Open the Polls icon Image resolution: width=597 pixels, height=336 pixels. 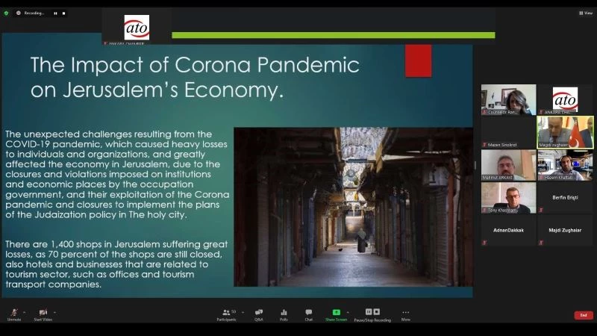point(284,314)
